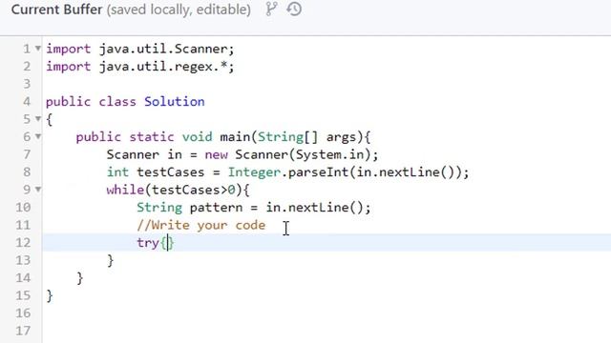The width and height of the screenshot is (611, 343).
Task: Collapse the while loop fold arrow on line 9
Action: click(38, 190)
